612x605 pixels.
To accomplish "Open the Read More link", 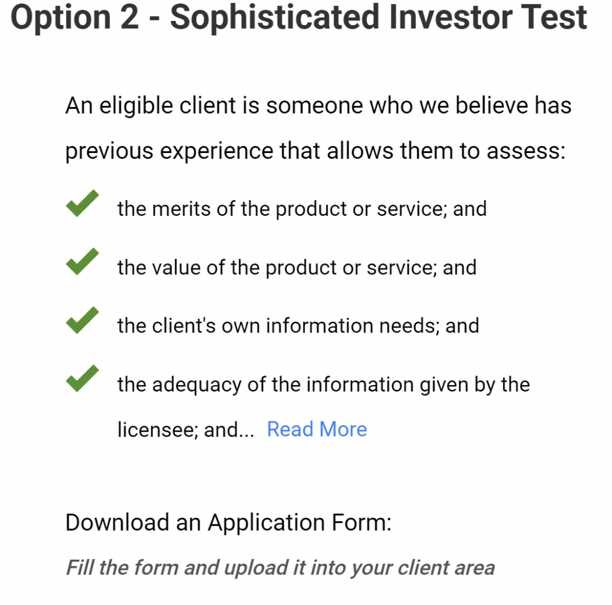I will click(317, 429).
